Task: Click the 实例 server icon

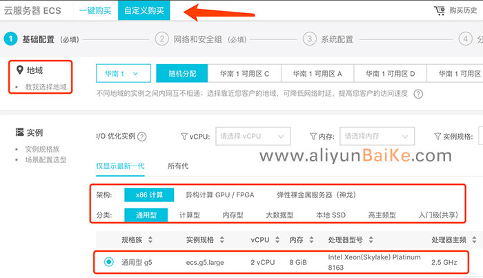Action: (20, 132)
